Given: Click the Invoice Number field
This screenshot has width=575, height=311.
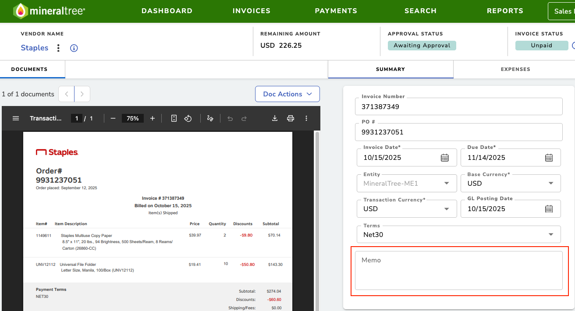Looking at the screenshot, I should 459,106.
